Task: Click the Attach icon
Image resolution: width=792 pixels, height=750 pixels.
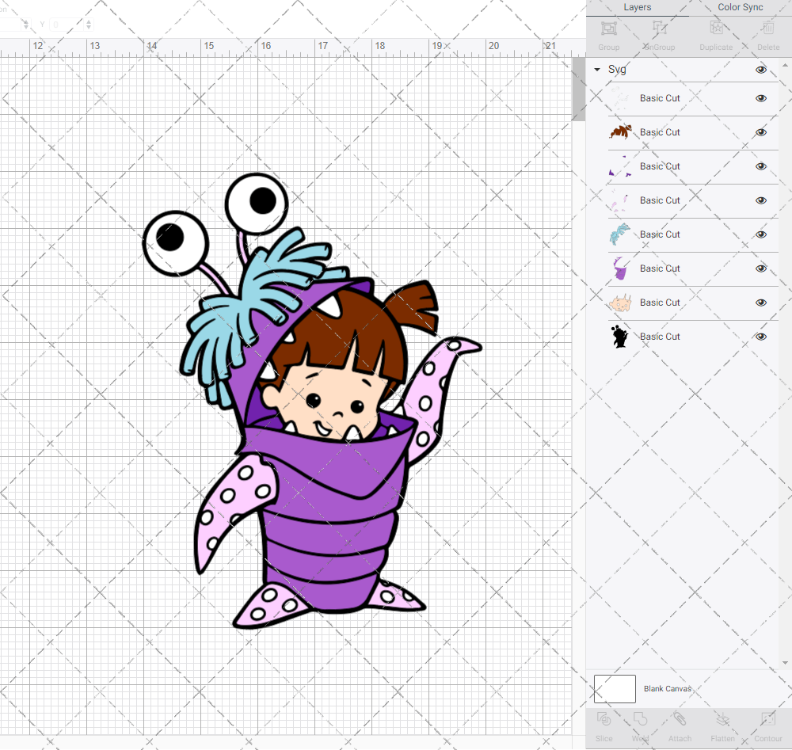Action: point(680,726)
